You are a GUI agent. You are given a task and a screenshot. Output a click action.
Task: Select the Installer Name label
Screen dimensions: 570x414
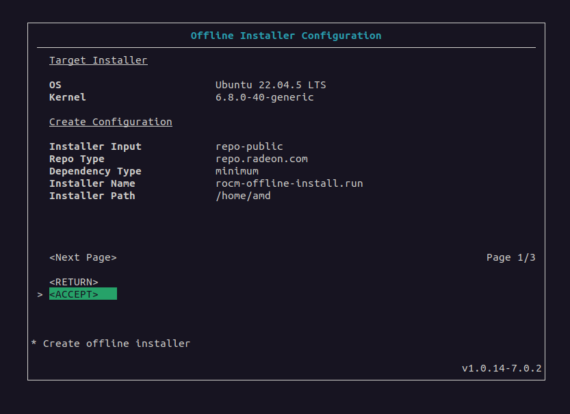coord(92,183)
